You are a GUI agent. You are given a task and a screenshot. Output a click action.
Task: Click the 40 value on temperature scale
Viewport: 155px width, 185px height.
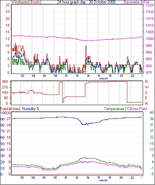(x=152, y=112)
